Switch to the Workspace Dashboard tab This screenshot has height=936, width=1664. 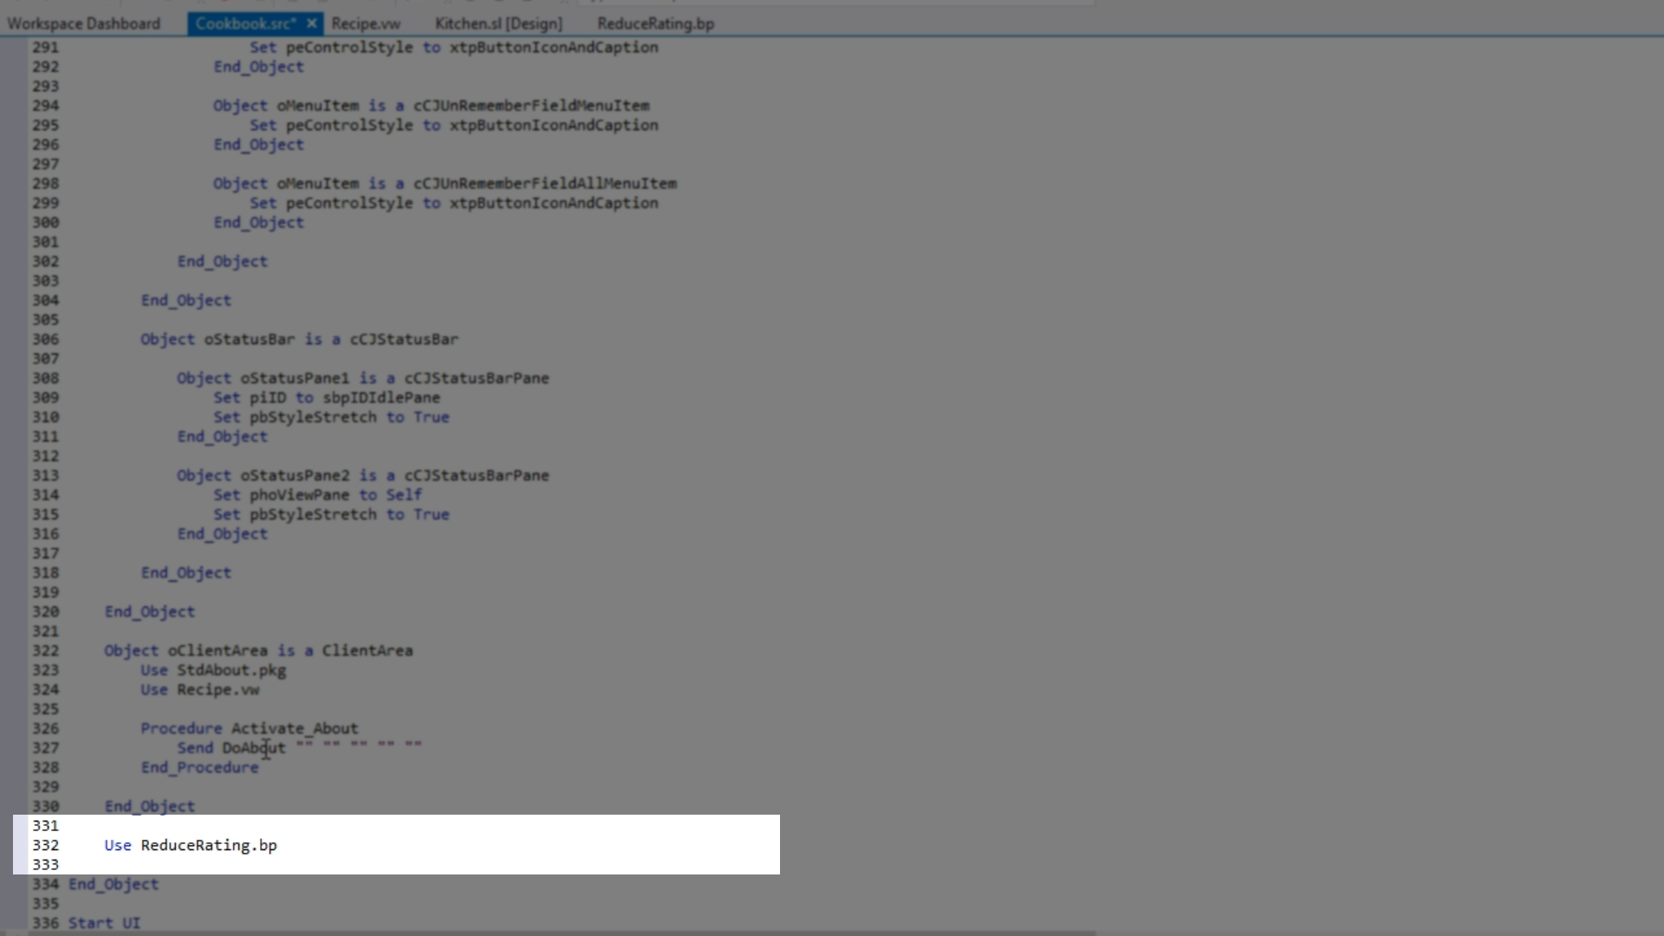tap(83, 23)
